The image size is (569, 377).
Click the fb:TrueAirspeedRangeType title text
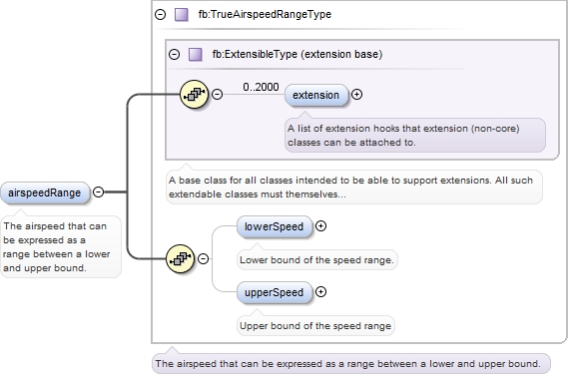point(265,15)
